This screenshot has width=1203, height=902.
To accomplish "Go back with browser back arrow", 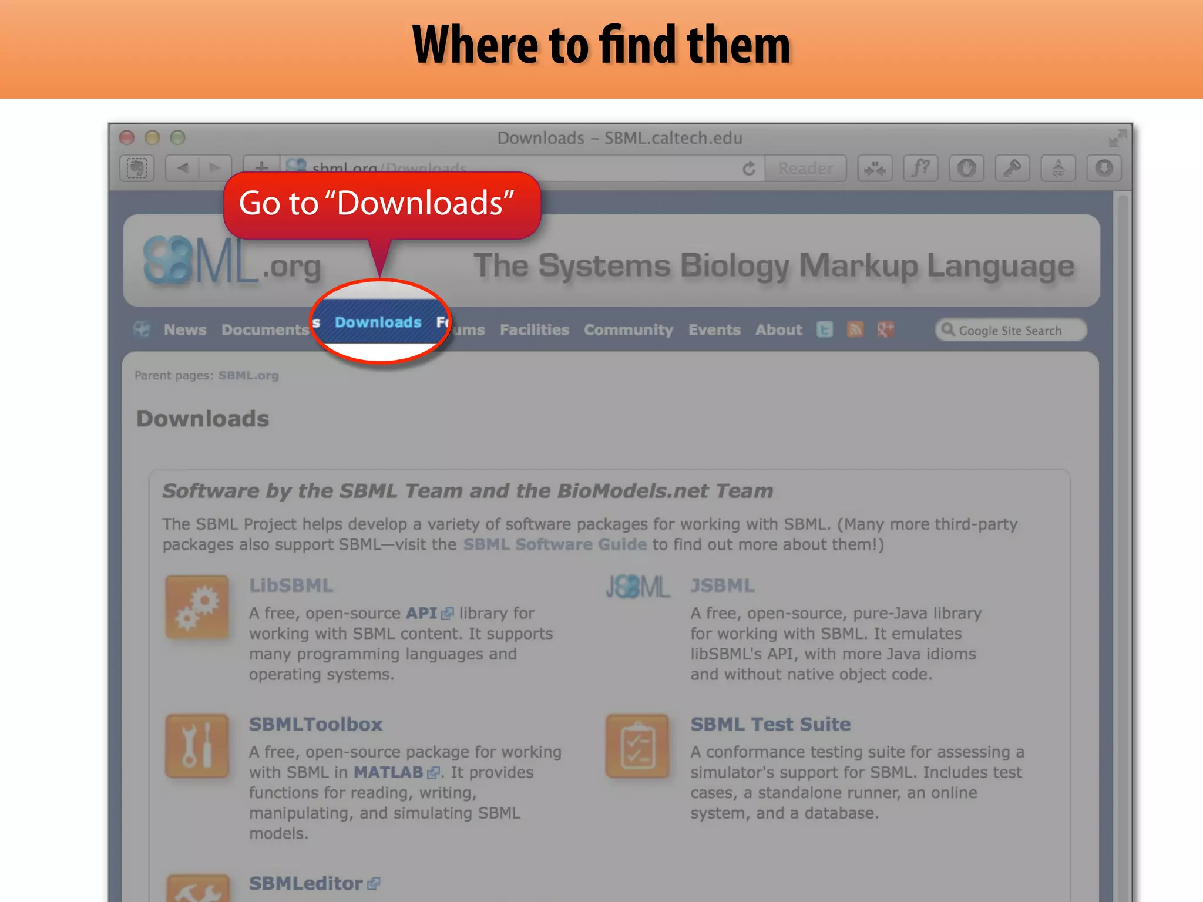I will tap(183, 169).
